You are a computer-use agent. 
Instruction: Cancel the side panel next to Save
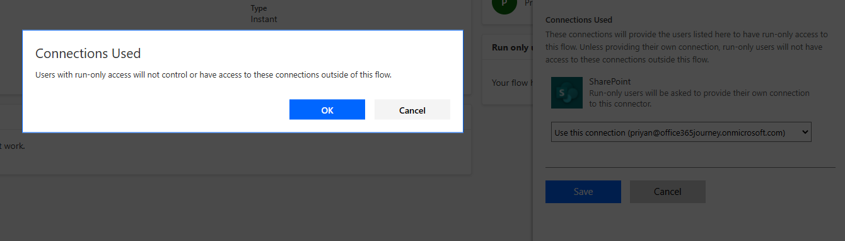click(x=667, y=192)
